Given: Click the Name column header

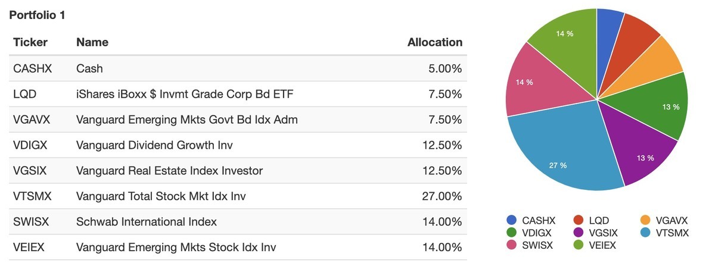Looking at the screenshot, I should click(x=92, y=42).
